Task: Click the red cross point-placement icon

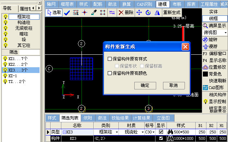Action: [85, 13]
